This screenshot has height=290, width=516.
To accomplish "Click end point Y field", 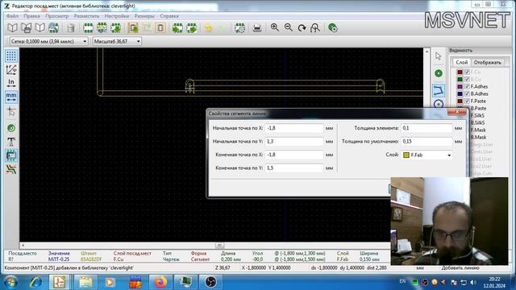I will click(x=294, y=168).
